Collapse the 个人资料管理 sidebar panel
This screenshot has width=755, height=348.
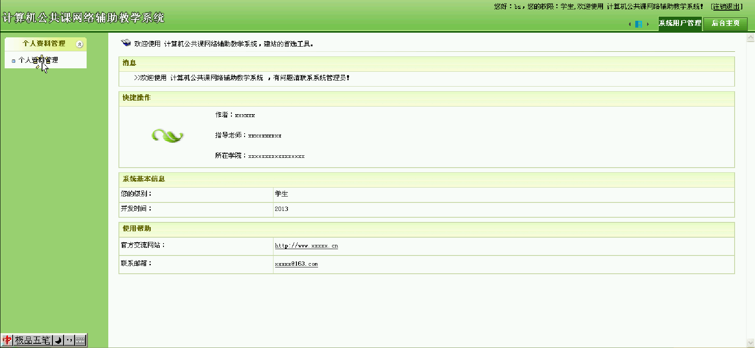pos(79,44)
